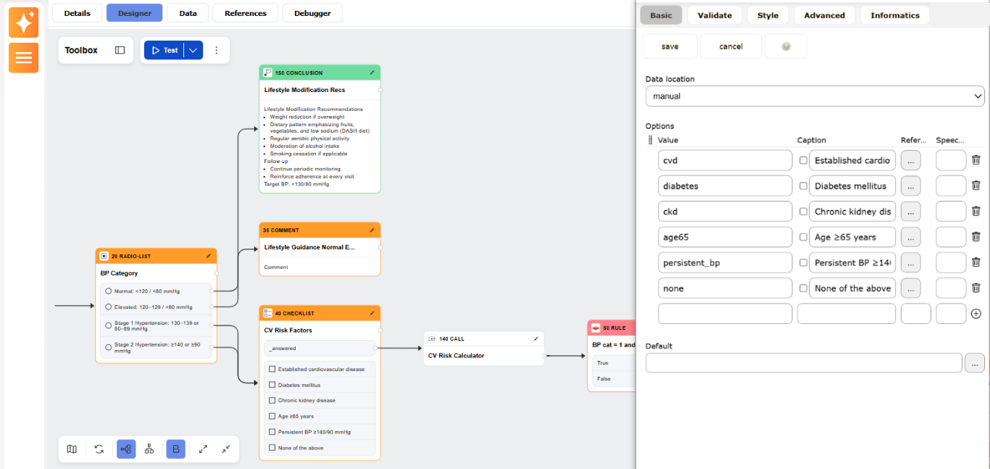Open reference picker for age65 option
The image size is (990, 469).
click(910, 236)
